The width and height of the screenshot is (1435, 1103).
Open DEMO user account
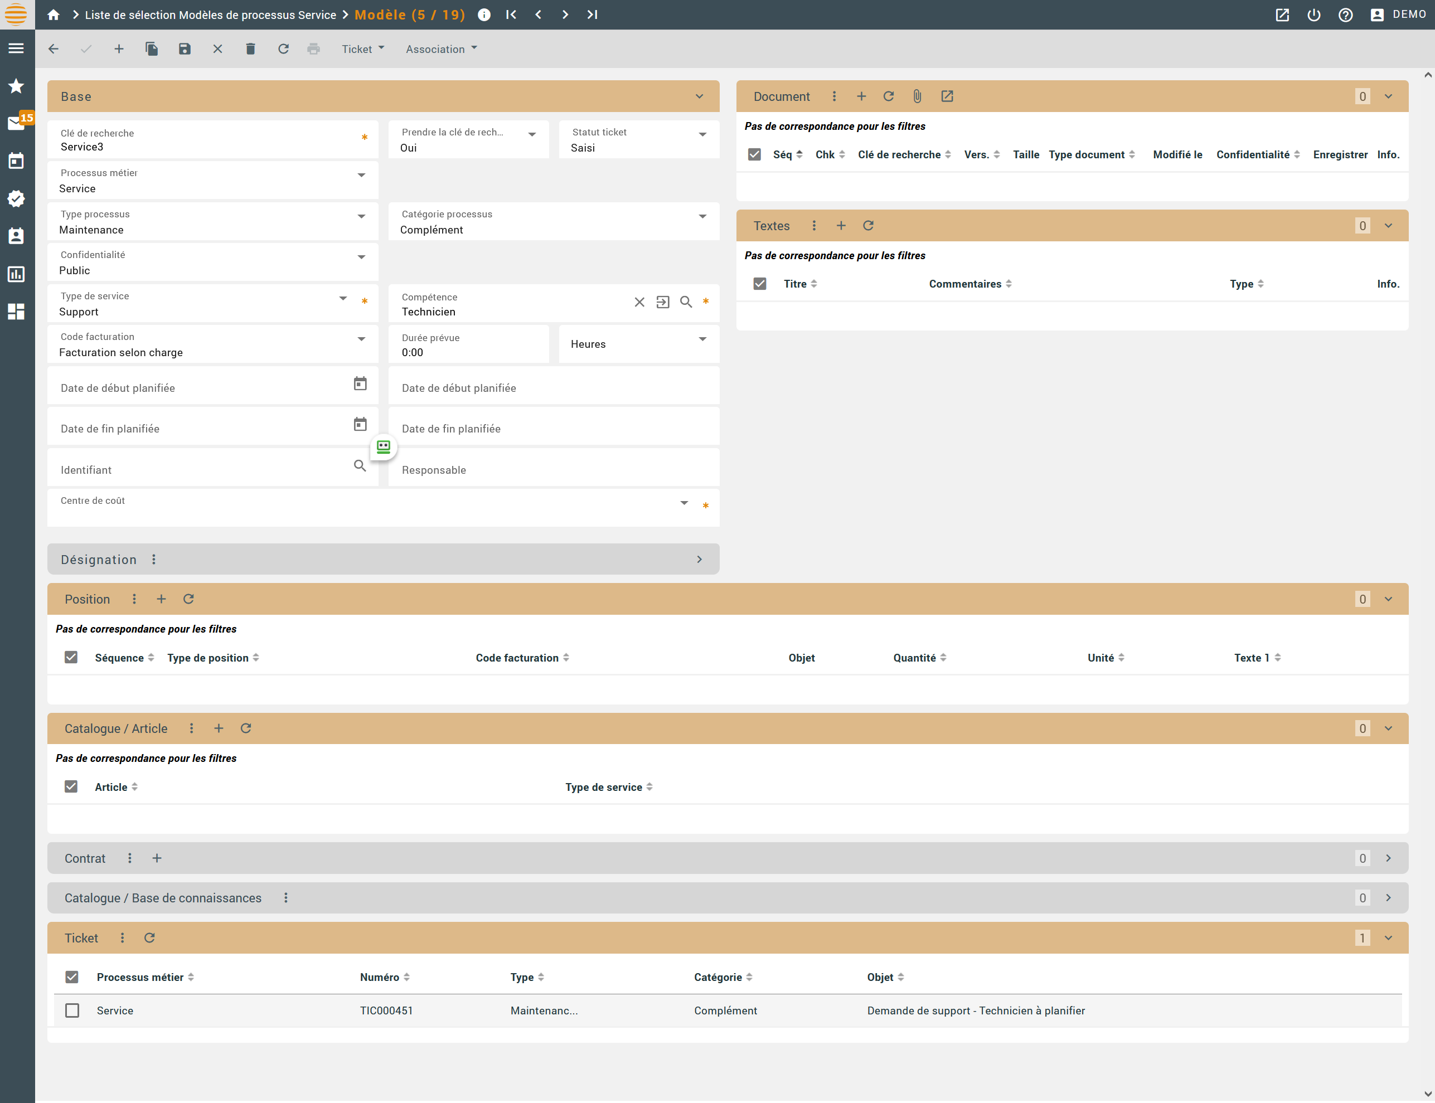[x=1398, y=14]
